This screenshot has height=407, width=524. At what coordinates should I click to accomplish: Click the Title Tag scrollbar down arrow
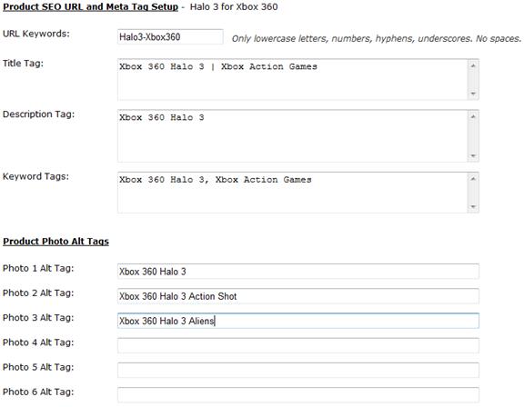[x=473, y=94]
